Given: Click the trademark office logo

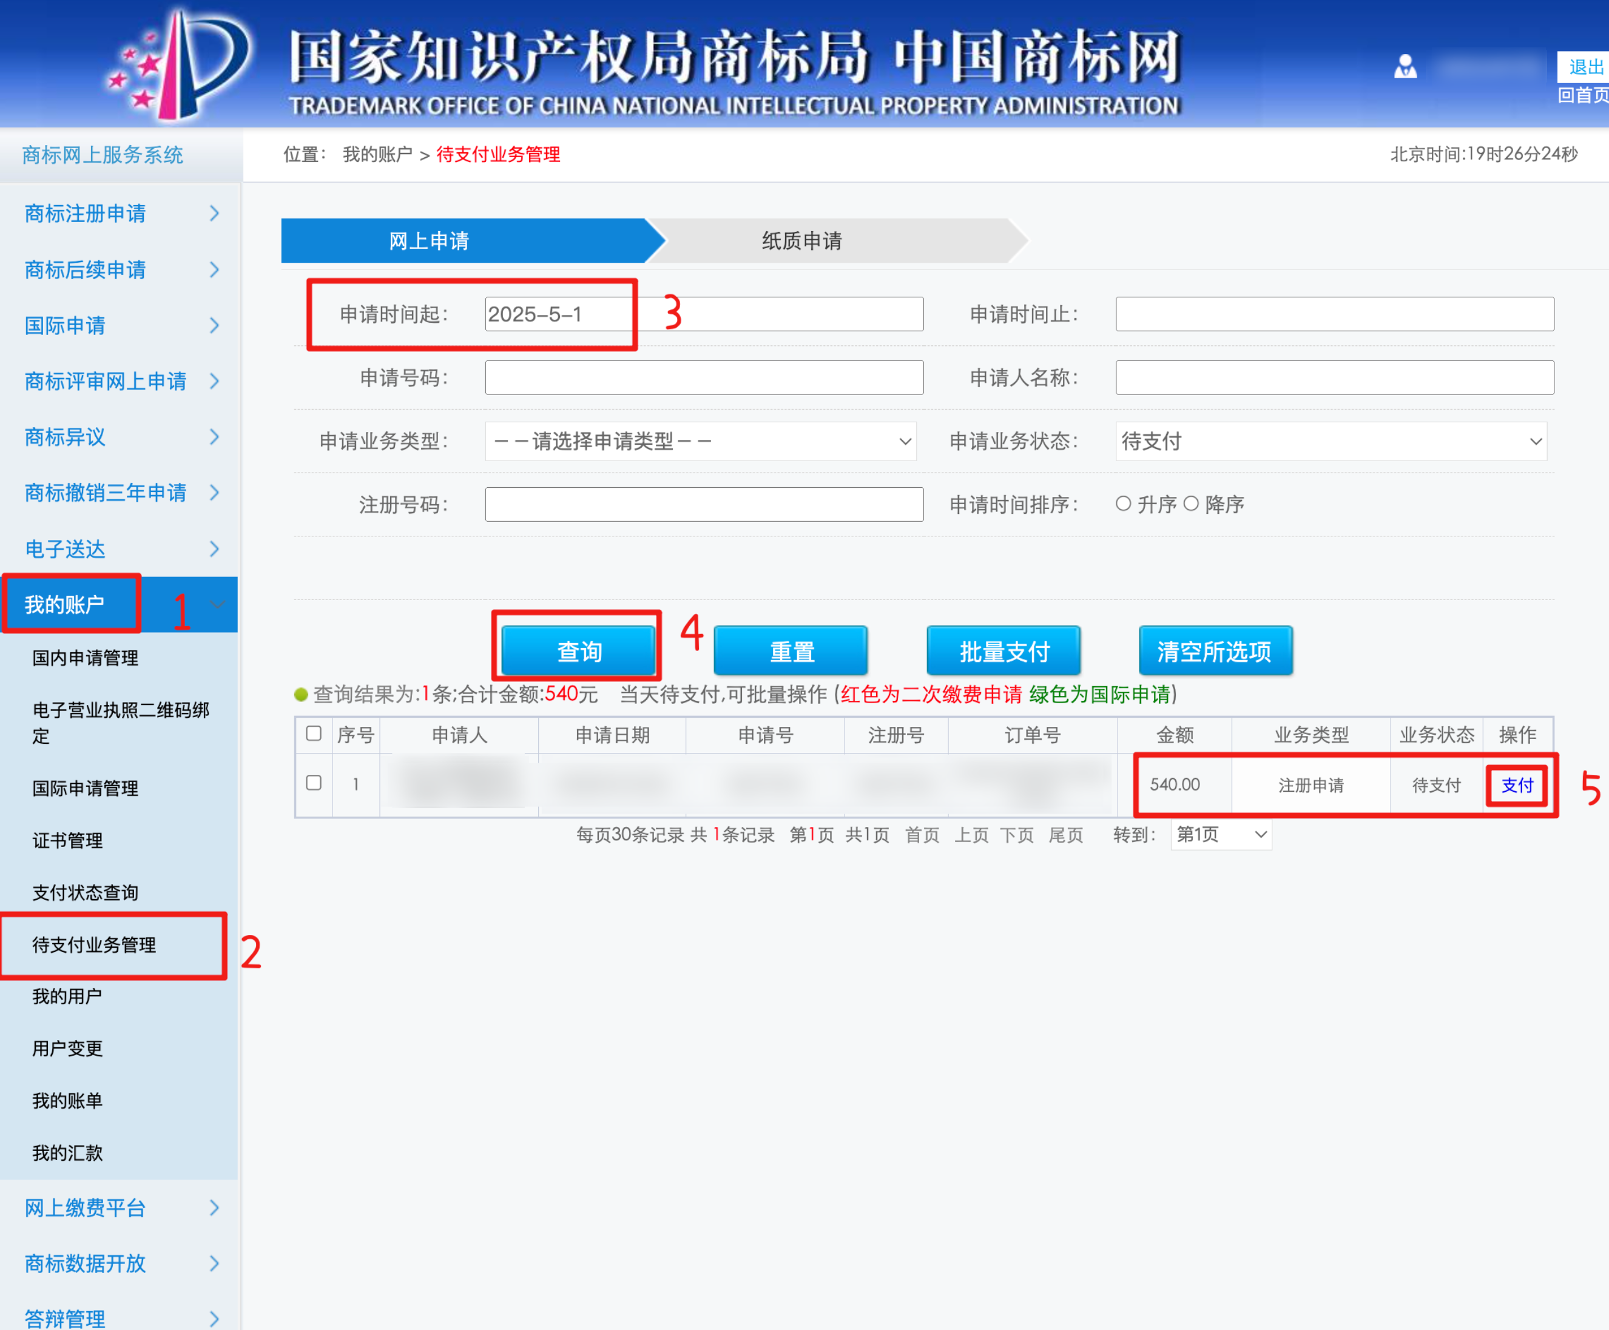Looking at the screenshot, I should point(181,64).
